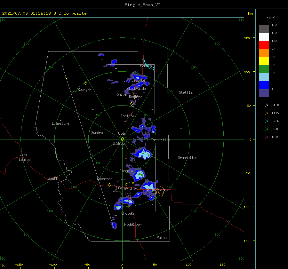Click the 18TS legend text label
The height and width of the screenshot is (269, 288).
click(275, 137)
